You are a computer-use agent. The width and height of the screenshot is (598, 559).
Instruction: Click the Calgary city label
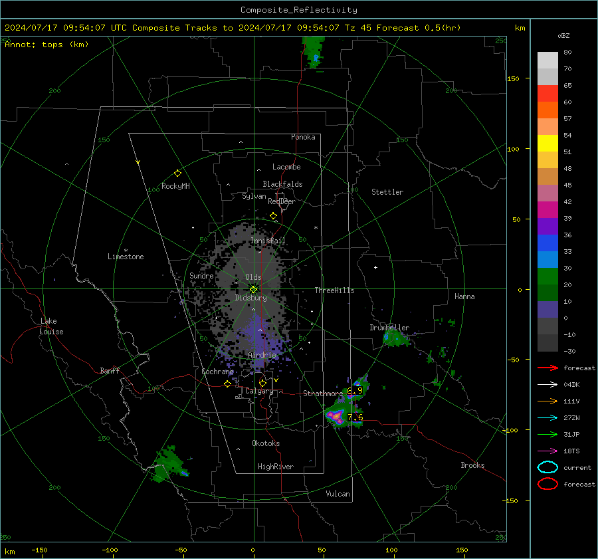click(259, 391)
